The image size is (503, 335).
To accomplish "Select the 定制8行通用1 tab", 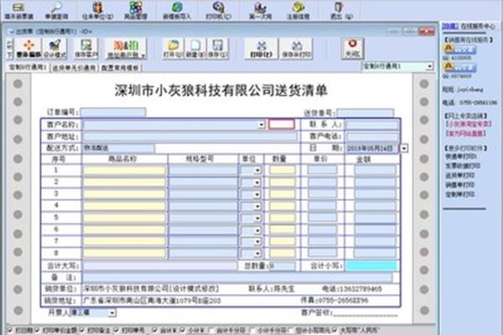I will pos(28,67).
